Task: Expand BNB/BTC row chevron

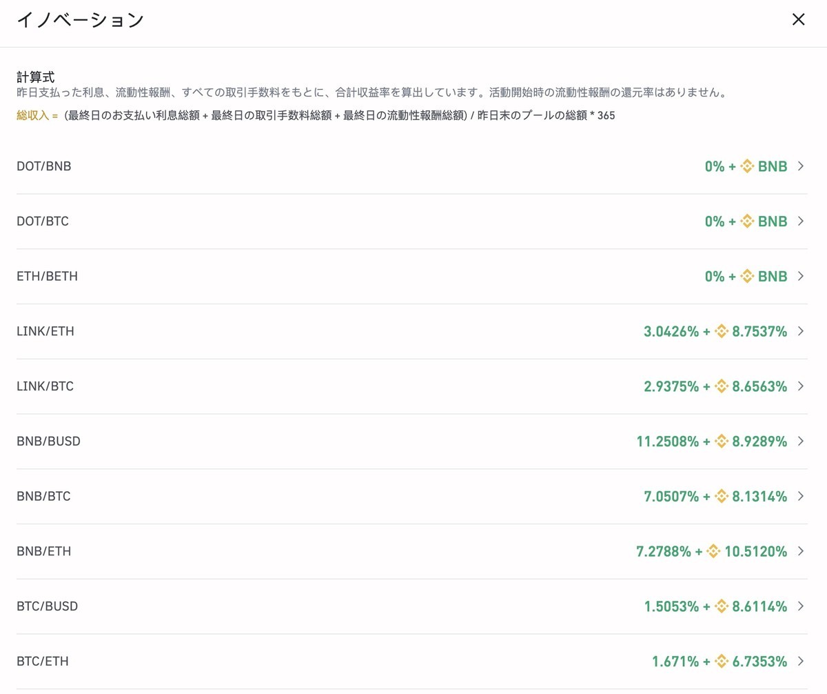Action: click(x=801, y=496)
